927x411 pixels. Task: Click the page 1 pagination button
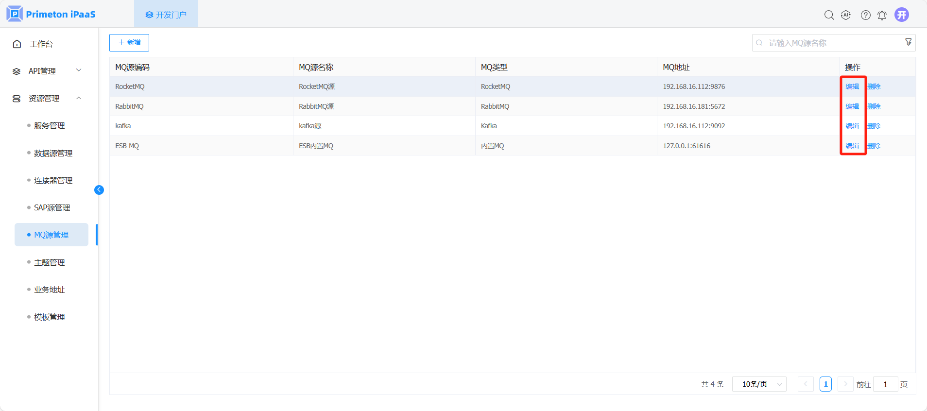pos(825,384)
